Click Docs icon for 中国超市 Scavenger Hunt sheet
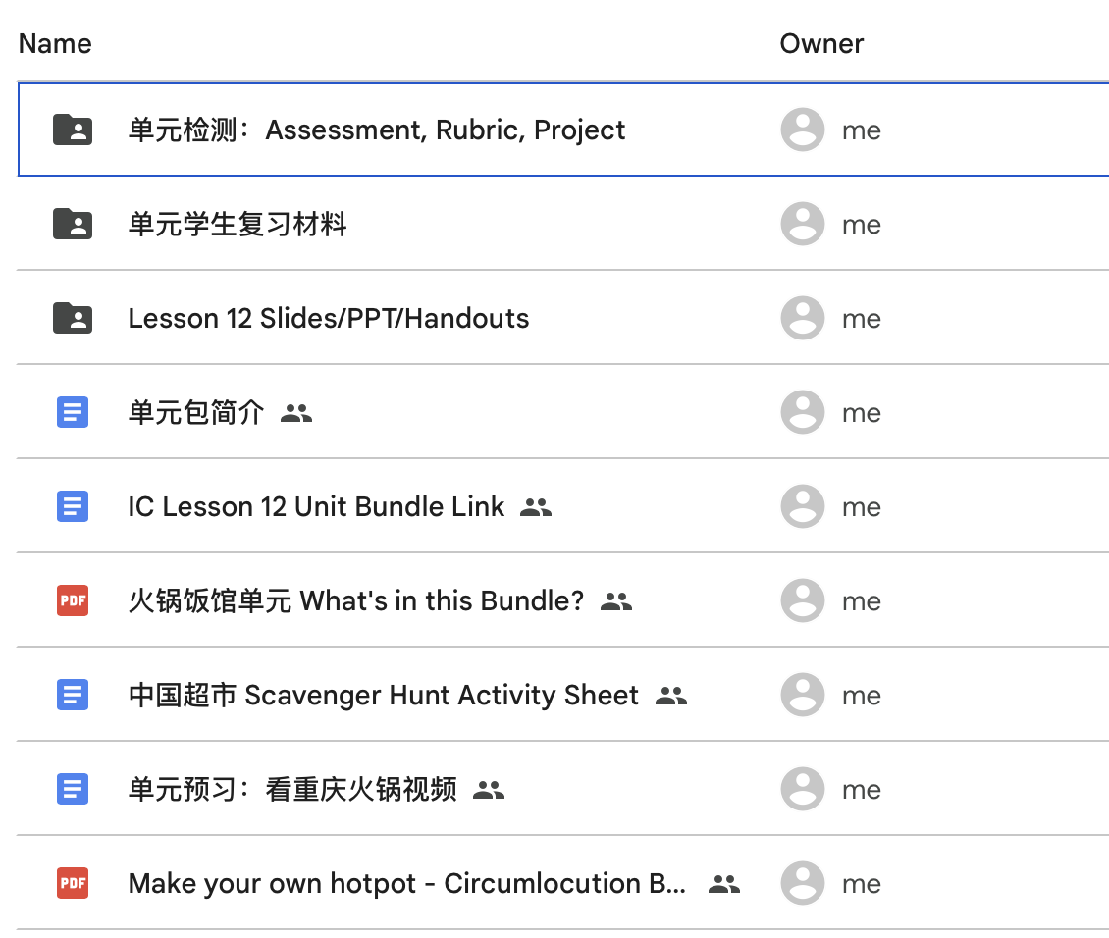Image resolution: width=1109 pixels, height=938 pixels. 73,695
